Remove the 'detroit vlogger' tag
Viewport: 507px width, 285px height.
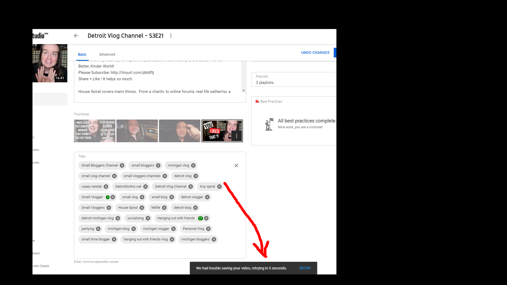tap(207, 197)
